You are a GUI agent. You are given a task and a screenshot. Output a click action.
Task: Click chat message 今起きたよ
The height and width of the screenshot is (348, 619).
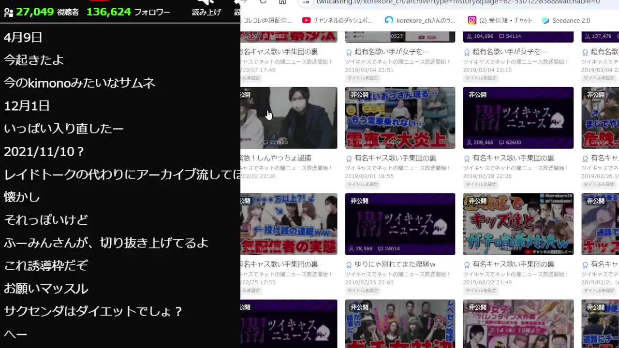[34, 60]
